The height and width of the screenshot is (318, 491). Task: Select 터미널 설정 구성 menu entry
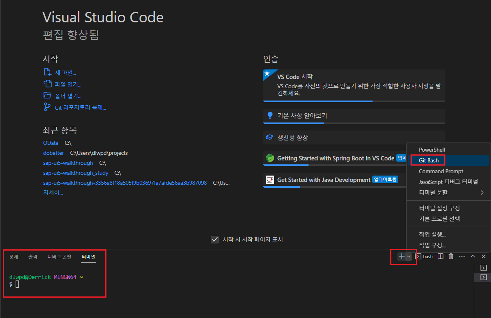coord(448,208)
